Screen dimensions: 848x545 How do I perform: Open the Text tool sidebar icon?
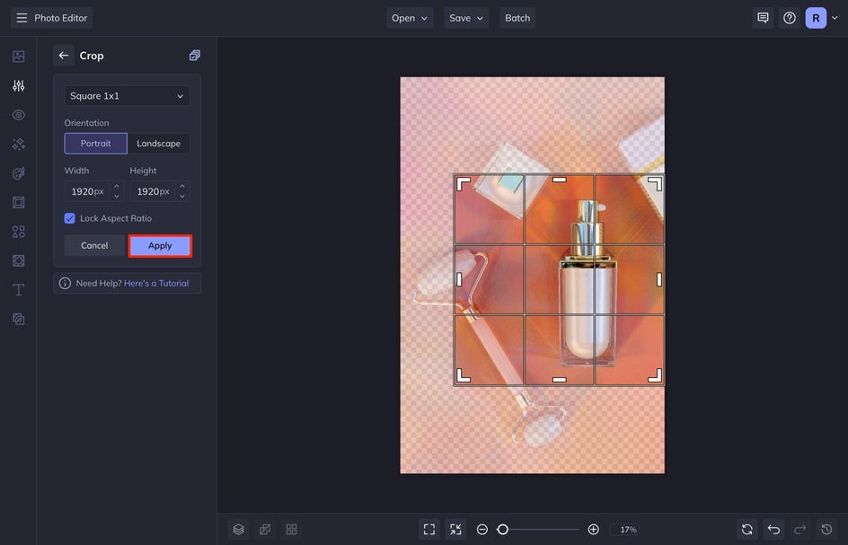[18, 290]
